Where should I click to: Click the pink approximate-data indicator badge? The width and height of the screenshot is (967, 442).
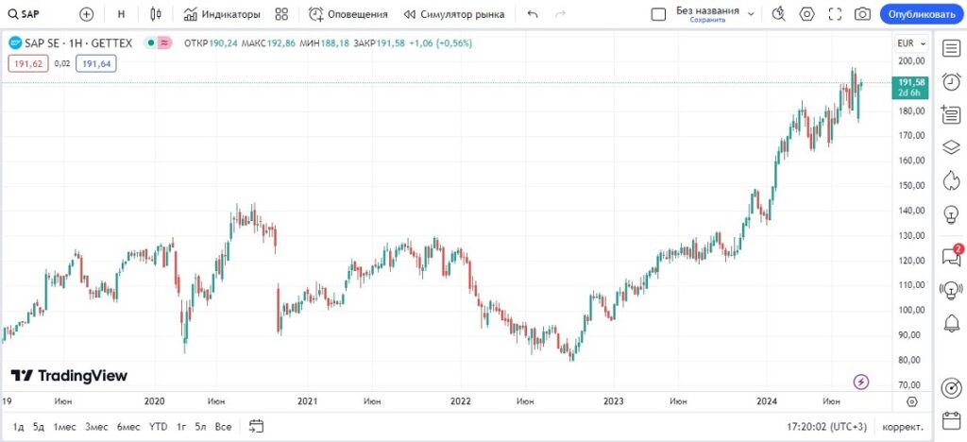[x=164, y=43]
